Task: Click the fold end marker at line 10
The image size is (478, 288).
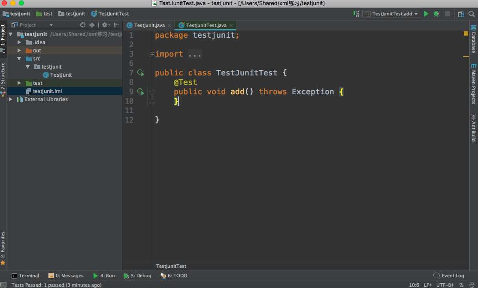Action: [152, 102]
